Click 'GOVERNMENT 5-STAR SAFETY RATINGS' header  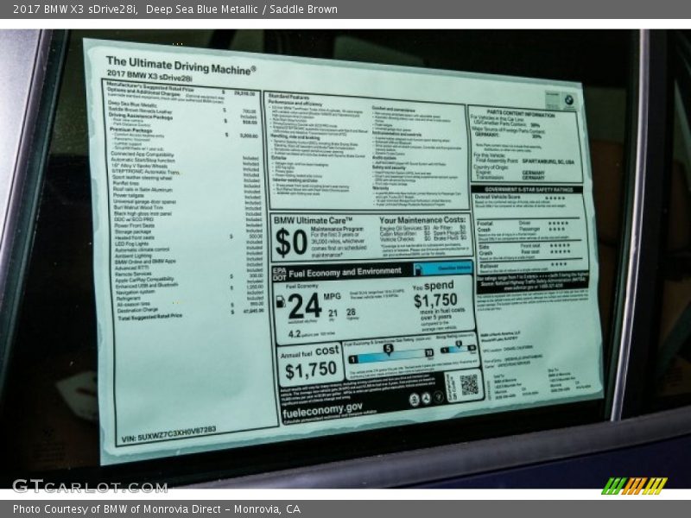[528, 189]
